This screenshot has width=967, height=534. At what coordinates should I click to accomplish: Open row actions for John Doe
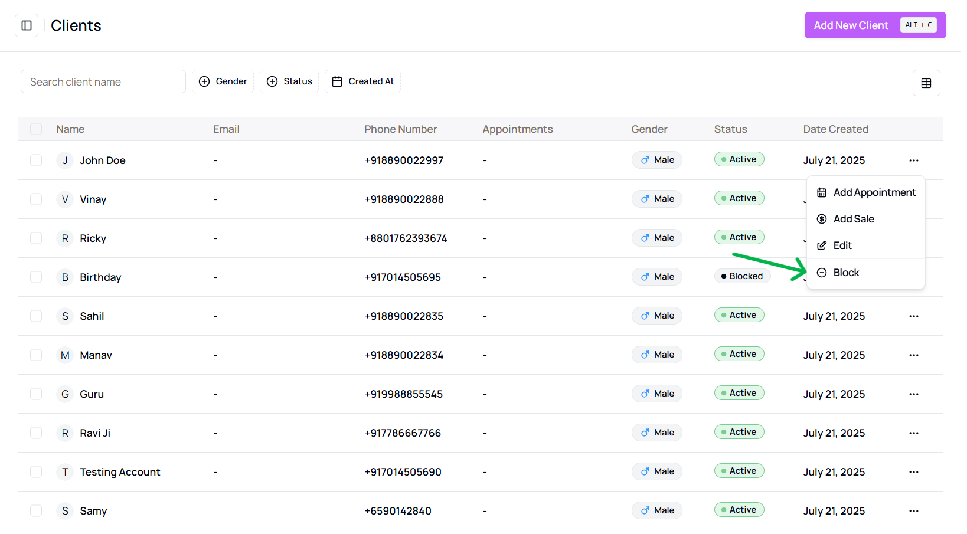coord(914,160)
